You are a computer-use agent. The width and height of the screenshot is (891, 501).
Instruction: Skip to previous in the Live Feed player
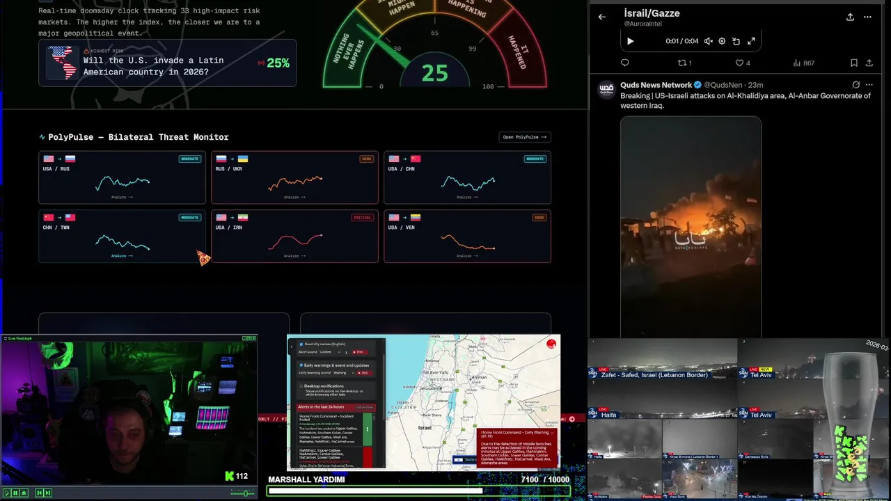click(40, 493)
